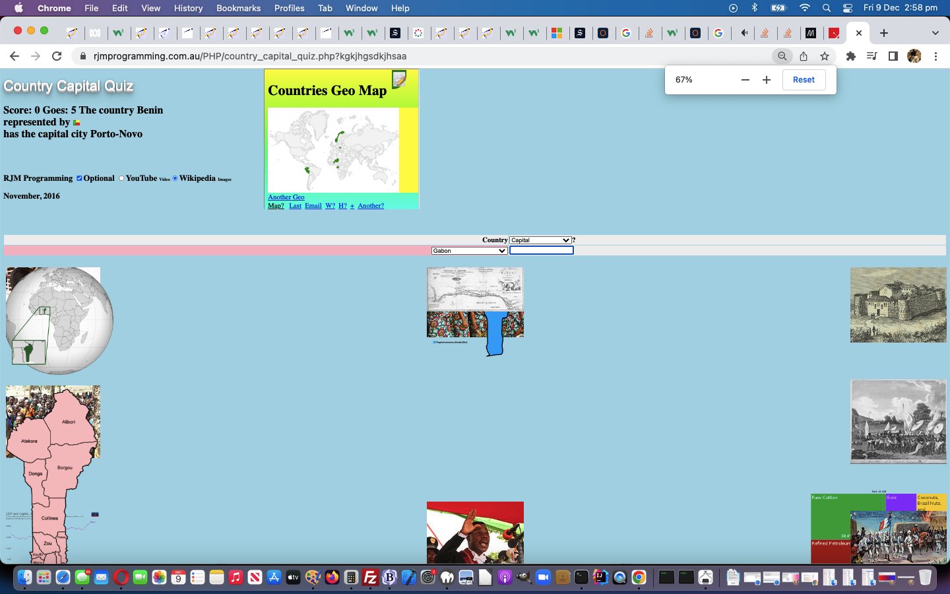Expand the tab search chevron
Viewport: 950px width, 594px height.
(x=935, y=33)
